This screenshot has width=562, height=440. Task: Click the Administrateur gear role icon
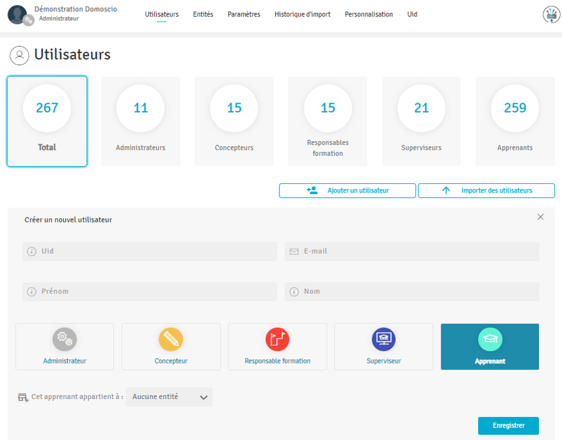tap(65, 339)
